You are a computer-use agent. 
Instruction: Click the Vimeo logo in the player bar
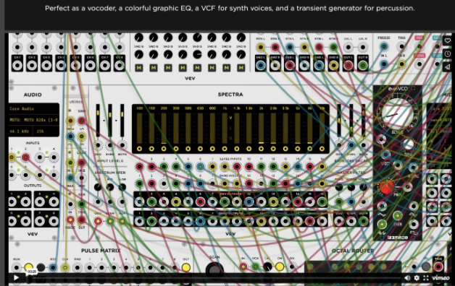point(441,278)
